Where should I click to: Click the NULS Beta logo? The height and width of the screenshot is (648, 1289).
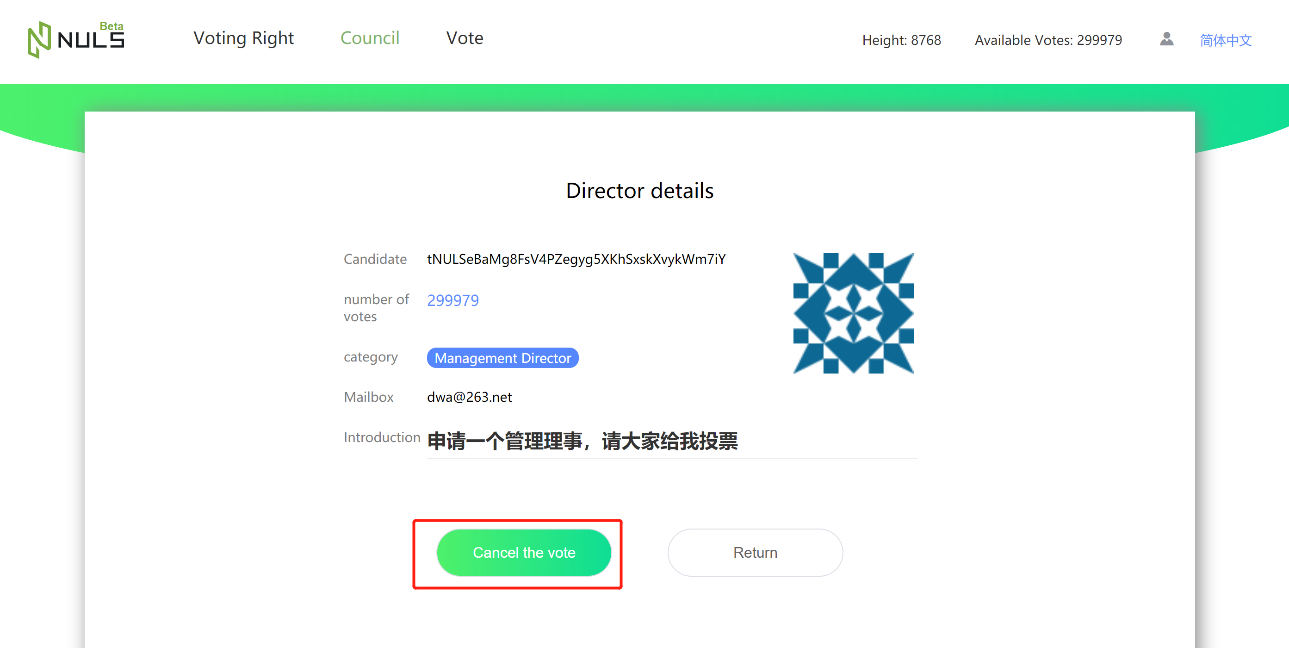(x=76, y=39)
